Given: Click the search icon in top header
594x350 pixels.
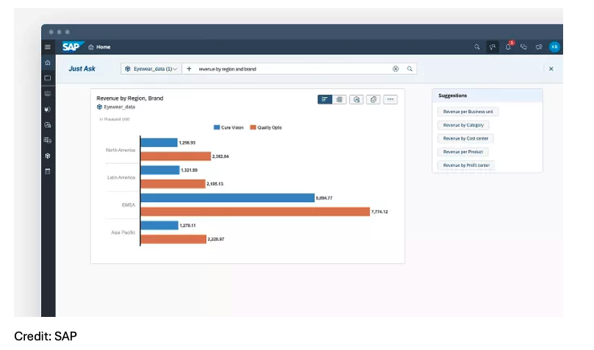Looking at the screenshot, I should click(477, 47).
